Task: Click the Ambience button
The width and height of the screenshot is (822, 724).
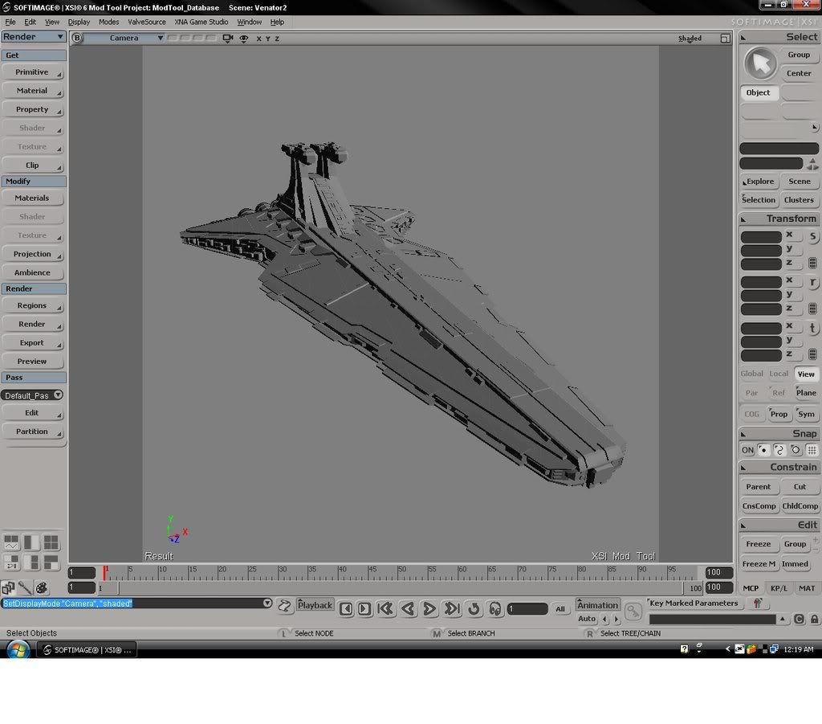Action: coord(32,272)
